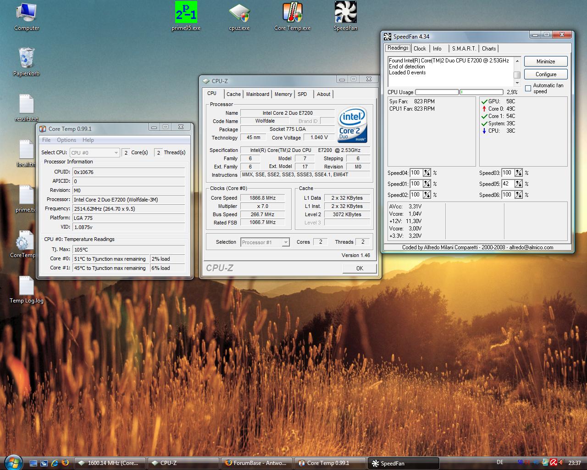Open the Windows Start orb
This screenshot has height=470, width=587.
(13, 462)
